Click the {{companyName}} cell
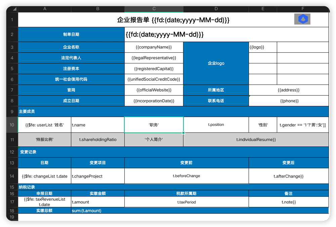 click(x=154, y=47)
